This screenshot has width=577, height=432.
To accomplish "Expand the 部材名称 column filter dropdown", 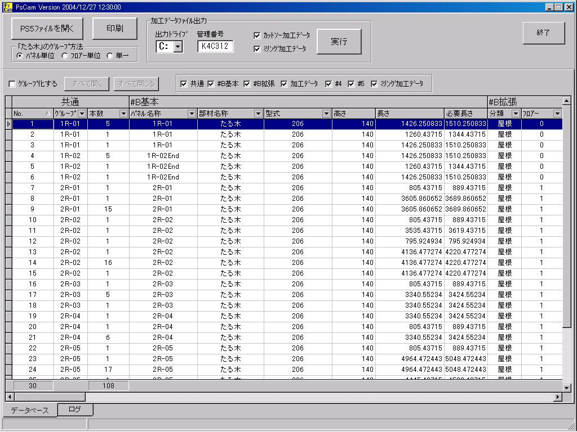I will click(258, 114).
